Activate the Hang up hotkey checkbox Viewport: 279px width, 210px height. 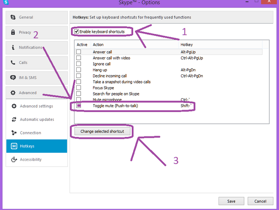coord(78,70)
